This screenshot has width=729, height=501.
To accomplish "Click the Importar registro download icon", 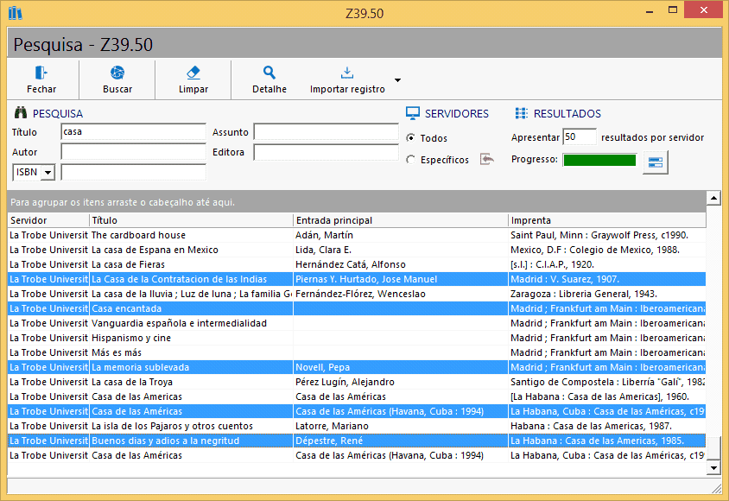I will 347,73.
